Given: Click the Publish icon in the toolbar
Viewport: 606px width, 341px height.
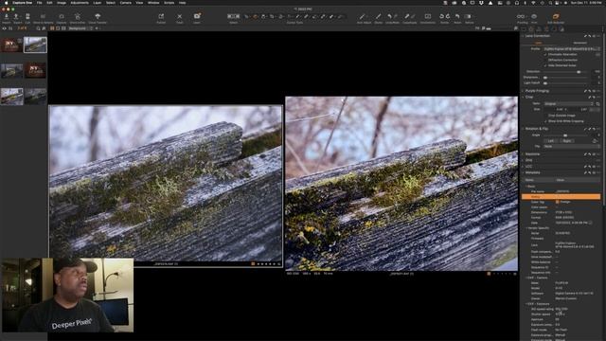Looking at the screenshot, I should click(x=161, y=16).
